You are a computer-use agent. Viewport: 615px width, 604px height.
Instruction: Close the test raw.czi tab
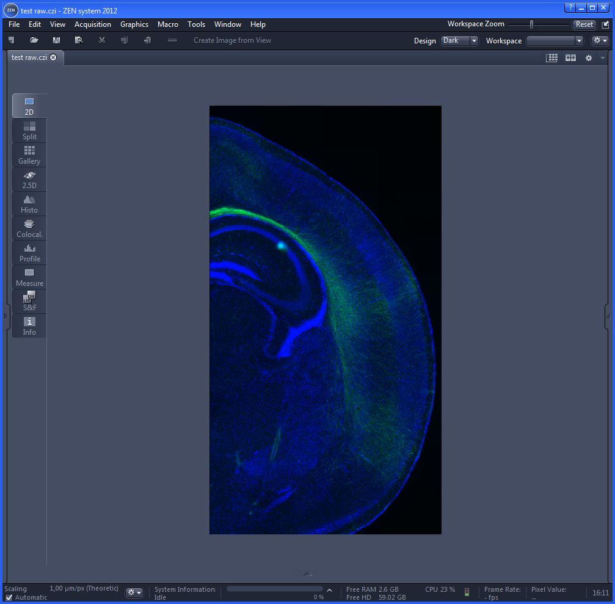pos(53,57)
